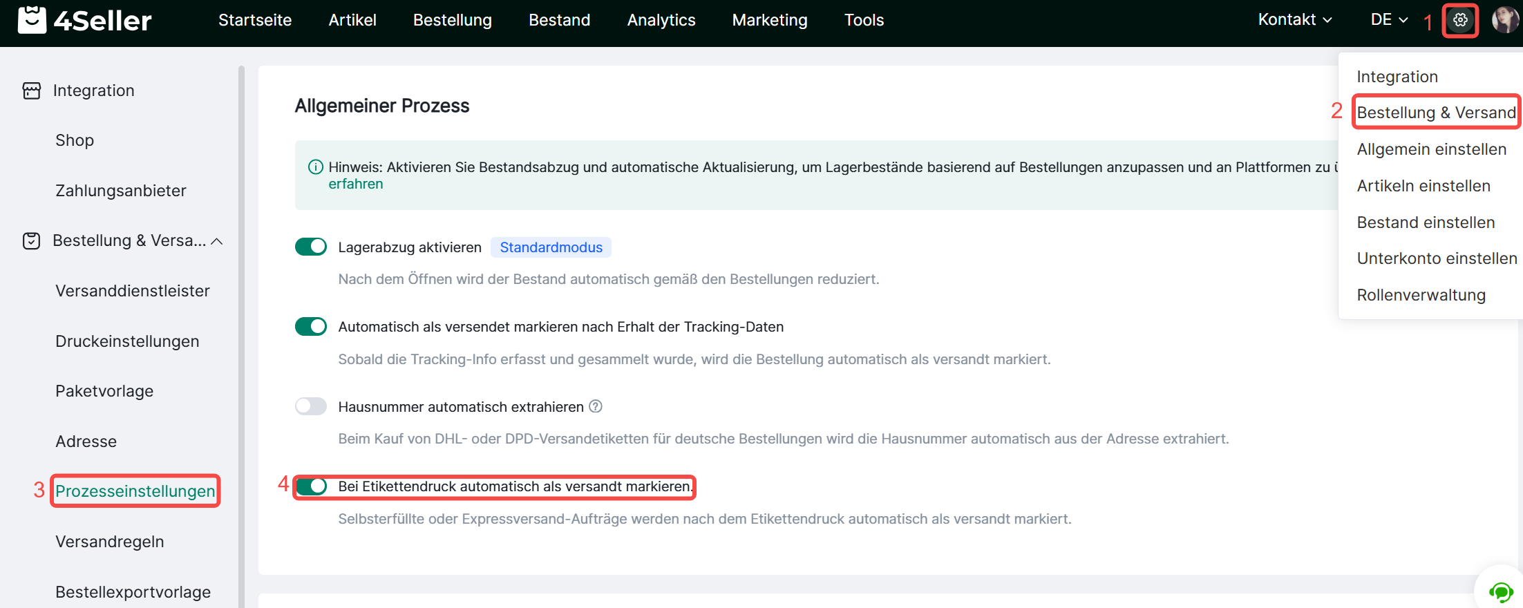Viewport: 1523px width, 608px height.
Task: Turn off Bei Etikettendruck automatisch markieren toggle
Action: pyautogui.click(x=311, y=486)
